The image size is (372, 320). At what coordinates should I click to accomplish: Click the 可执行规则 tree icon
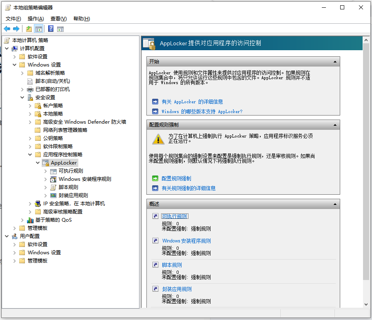53,171
